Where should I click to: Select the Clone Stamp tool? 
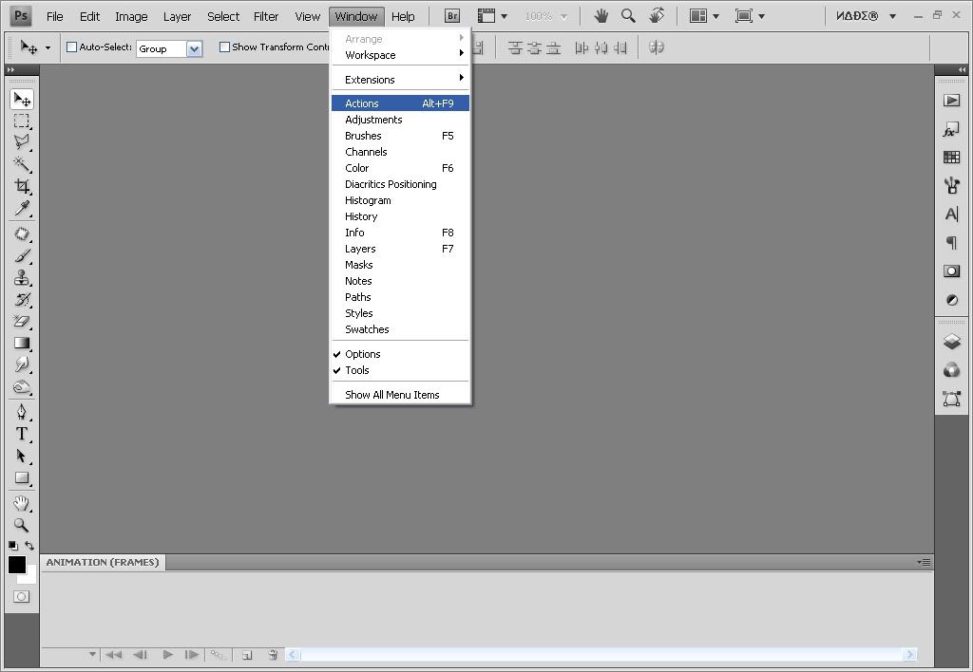point(22,278)
